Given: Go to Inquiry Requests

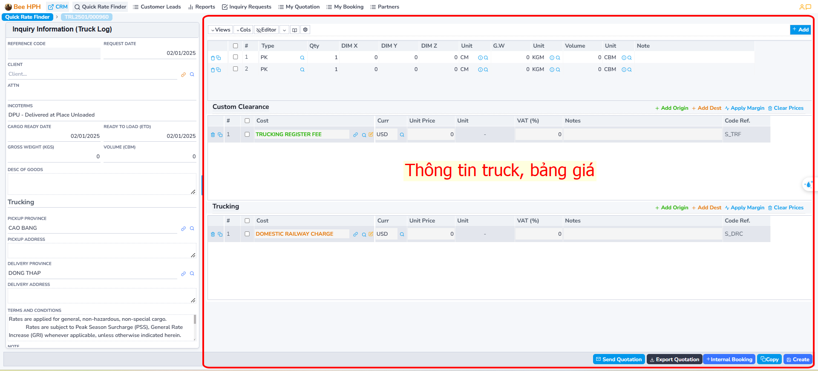Looking at the screenshot, I should (x=247, y=7).
